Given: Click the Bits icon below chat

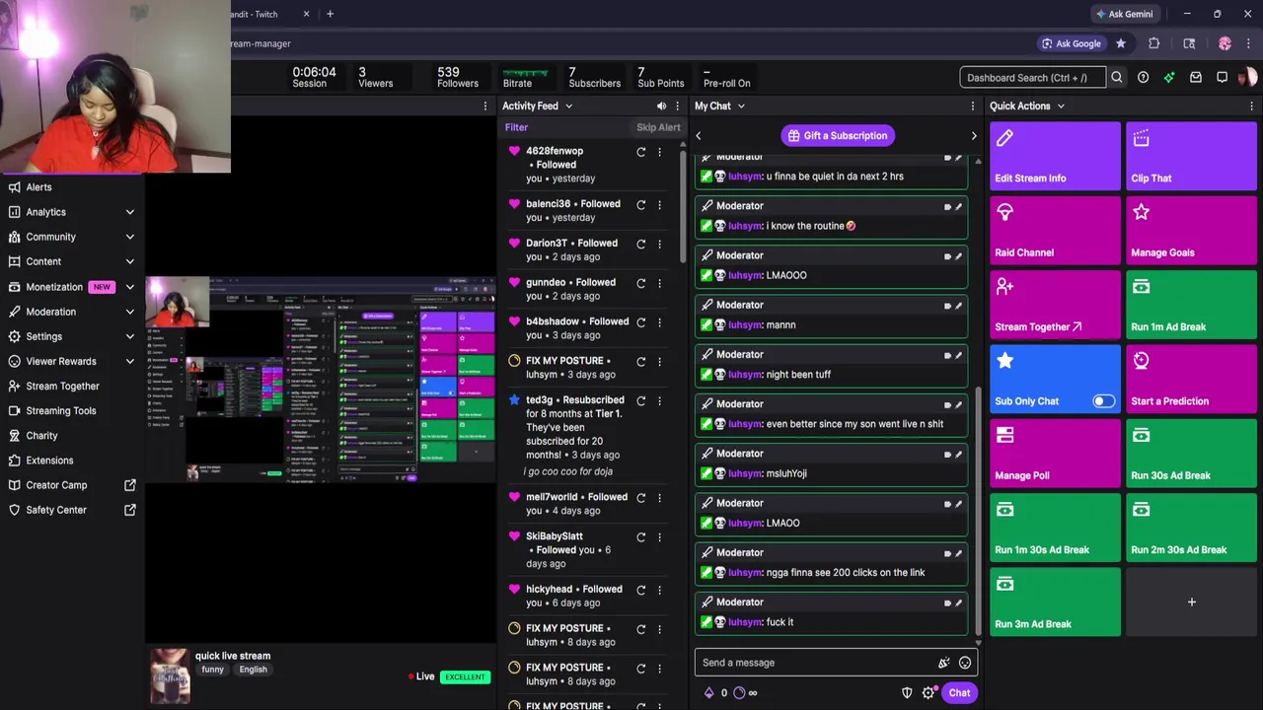Looking at the screenshot, I should [708, 692].
